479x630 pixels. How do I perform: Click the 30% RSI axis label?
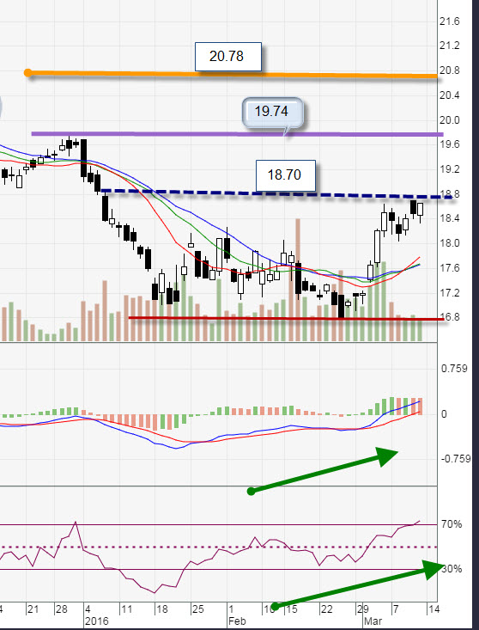coord(452,569)
